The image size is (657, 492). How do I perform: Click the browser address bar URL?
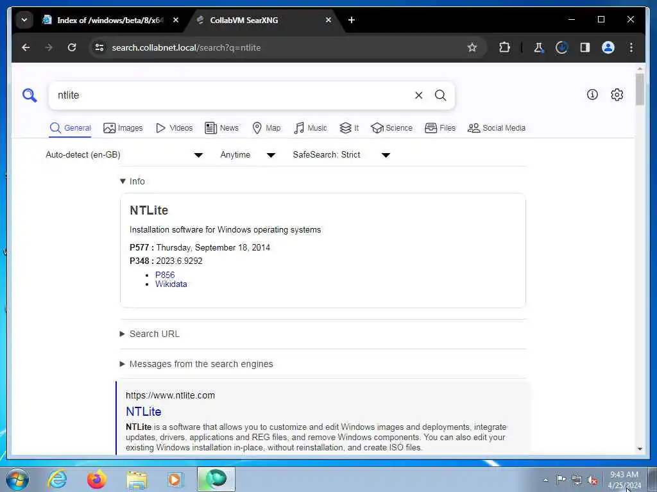click(186, 47)
